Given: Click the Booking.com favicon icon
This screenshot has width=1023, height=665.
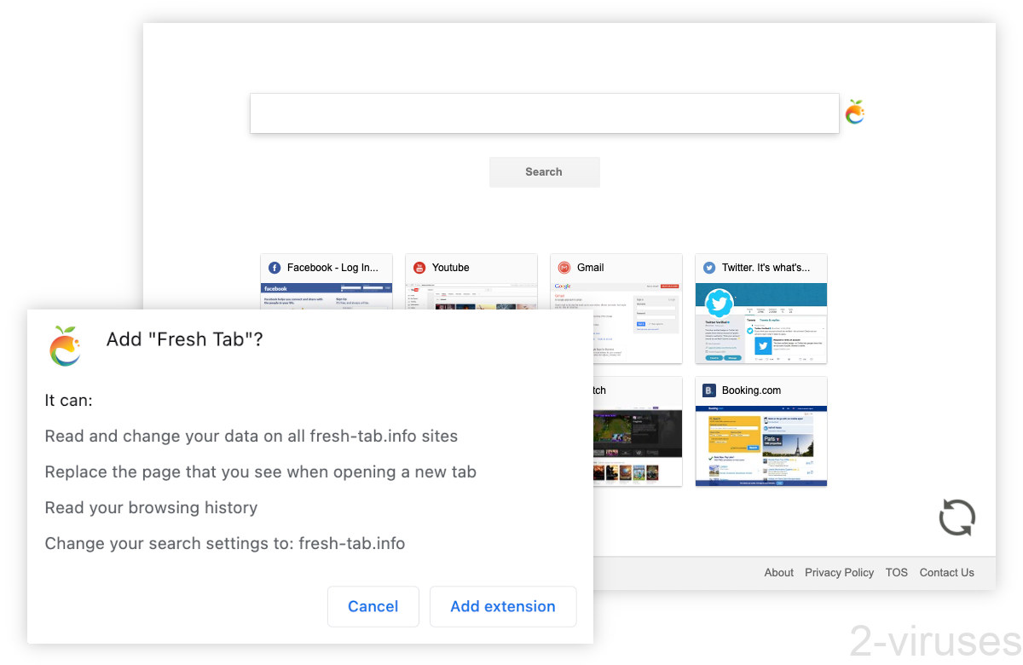Looking at the screenshot, I should [x=708, y=390].
